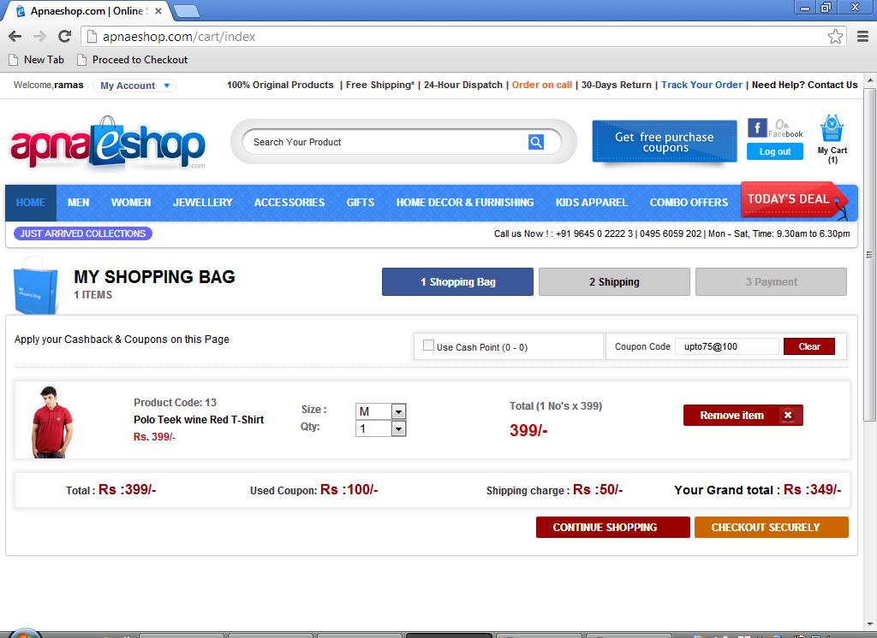Bookmark page with the star icon

(835, 36)
